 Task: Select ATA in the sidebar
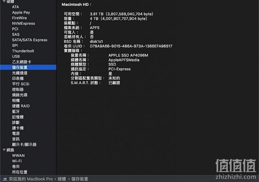click(x=15, y=7)
